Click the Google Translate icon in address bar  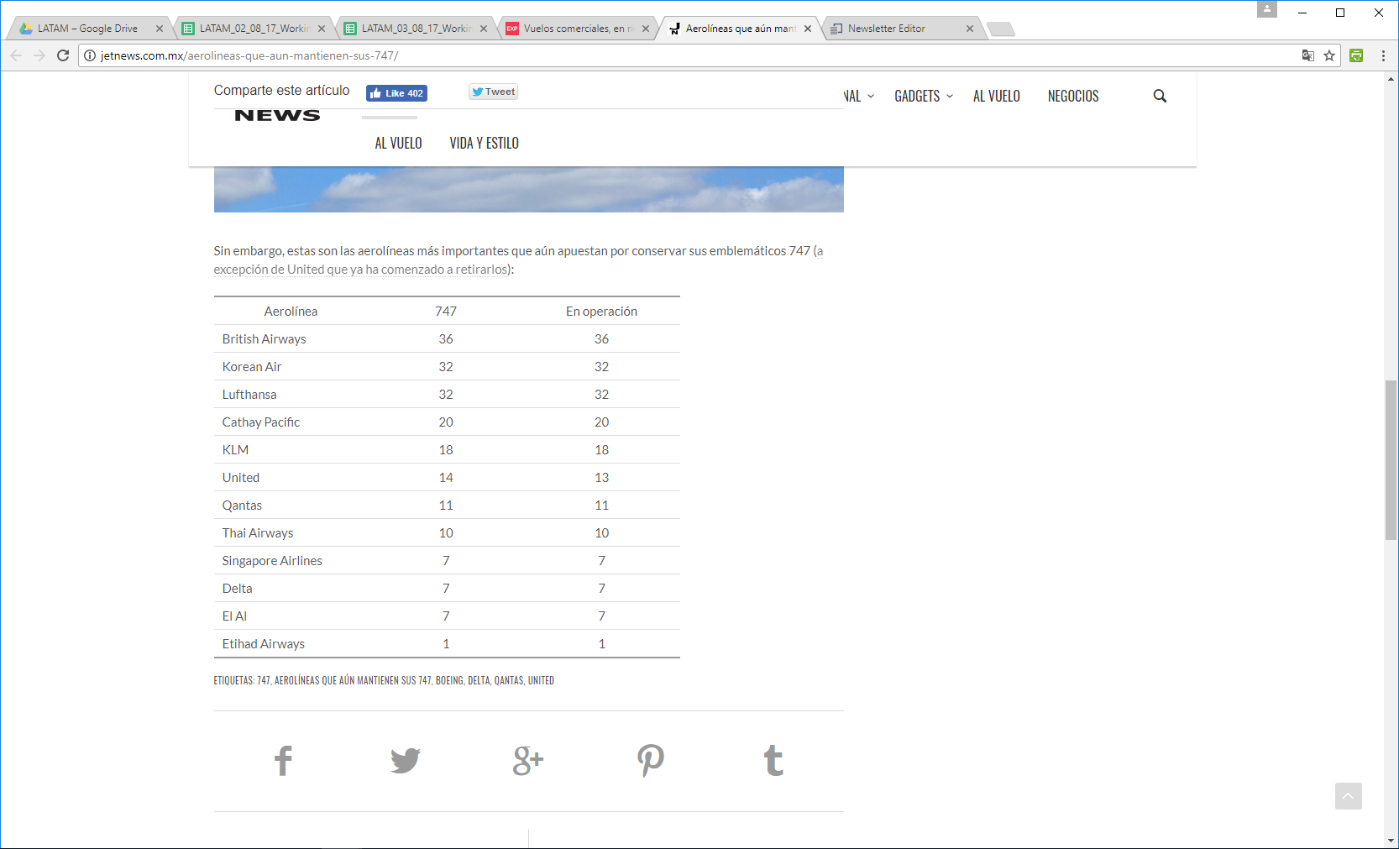(1307, 55)
